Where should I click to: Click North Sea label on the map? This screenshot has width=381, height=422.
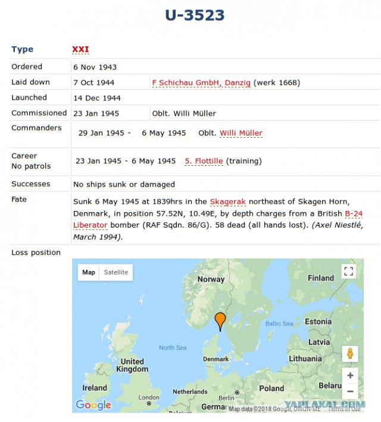(x=173, y=348)
